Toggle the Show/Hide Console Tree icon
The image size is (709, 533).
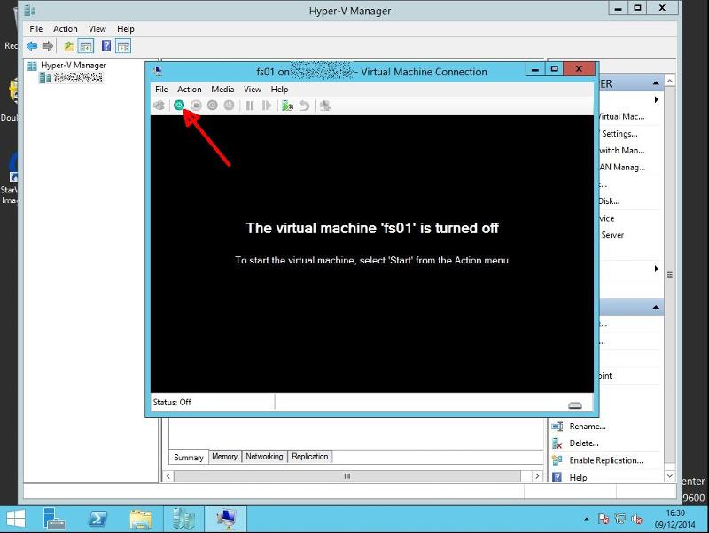click(85, 46)
